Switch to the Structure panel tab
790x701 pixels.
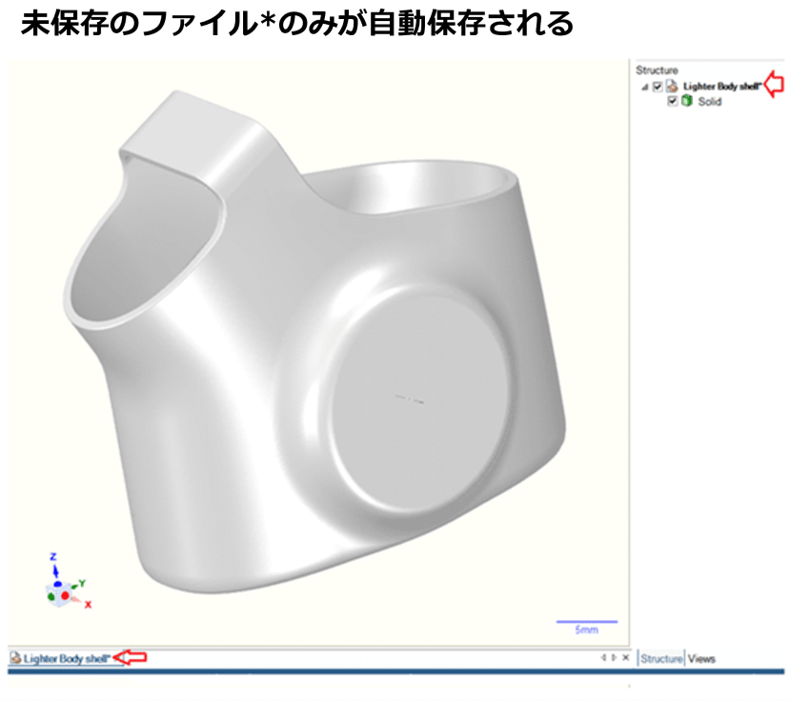(661, 659)
